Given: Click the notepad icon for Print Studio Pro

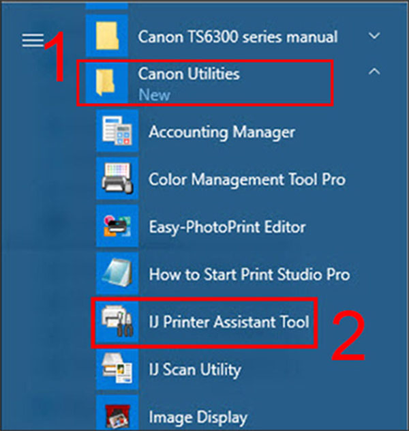Looking at the screenshot, I should (117, 273).
